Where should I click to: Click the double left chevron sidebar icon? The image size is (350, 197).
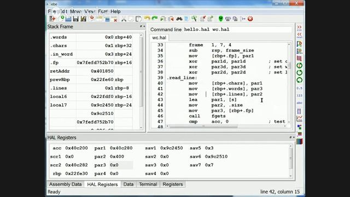tap(299, 35)
